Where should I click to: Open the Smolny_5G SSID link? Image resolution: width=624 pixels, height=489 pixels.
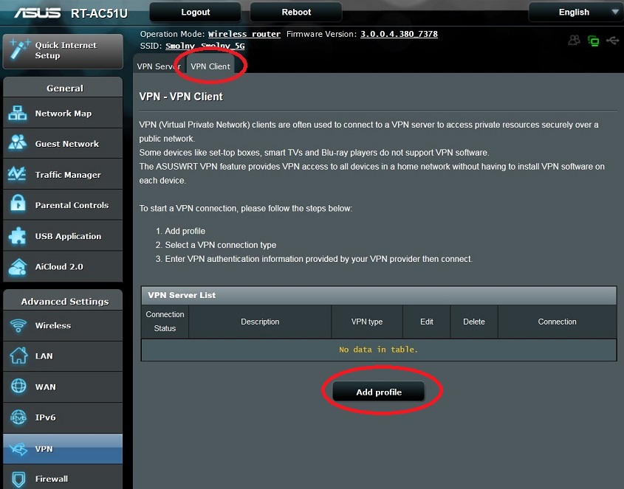click(x=223, y=46)
